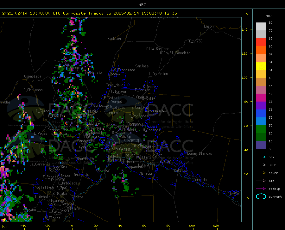Image resolution: width=285 pixels, height=230 pixels.
Task: Click the 'km' label at bottom-left corner
Action: point(4,227)
